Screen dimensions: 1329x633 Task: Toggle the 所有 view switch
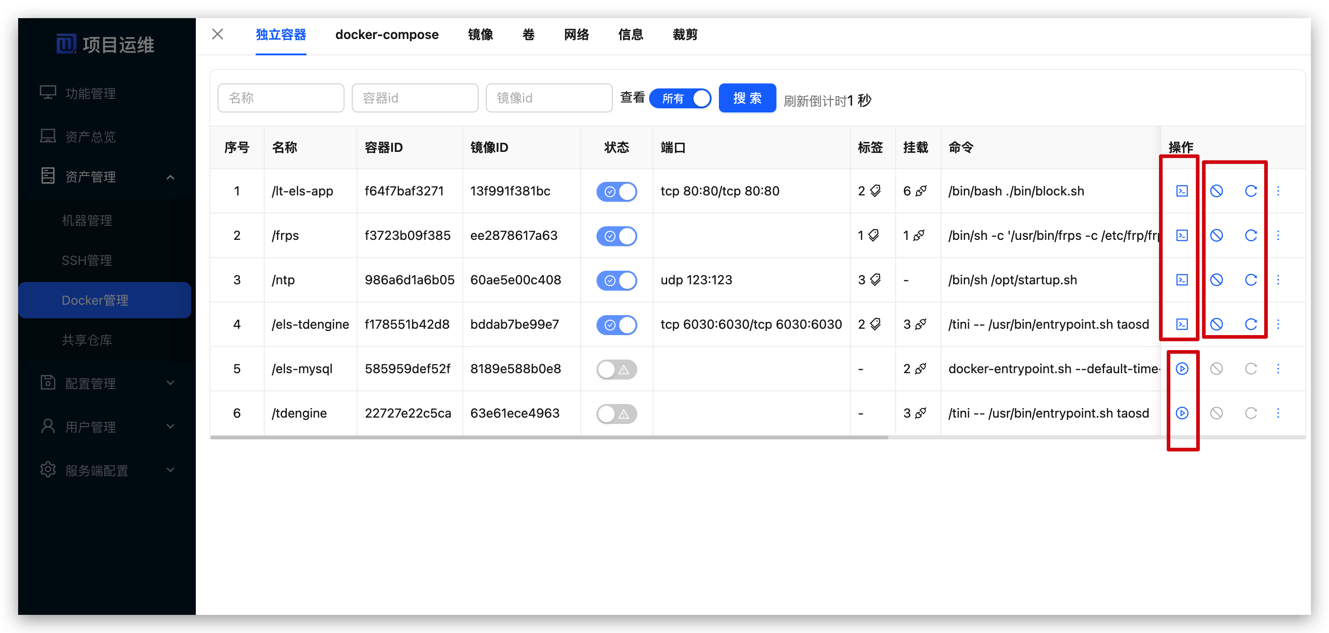coord(680,98)
